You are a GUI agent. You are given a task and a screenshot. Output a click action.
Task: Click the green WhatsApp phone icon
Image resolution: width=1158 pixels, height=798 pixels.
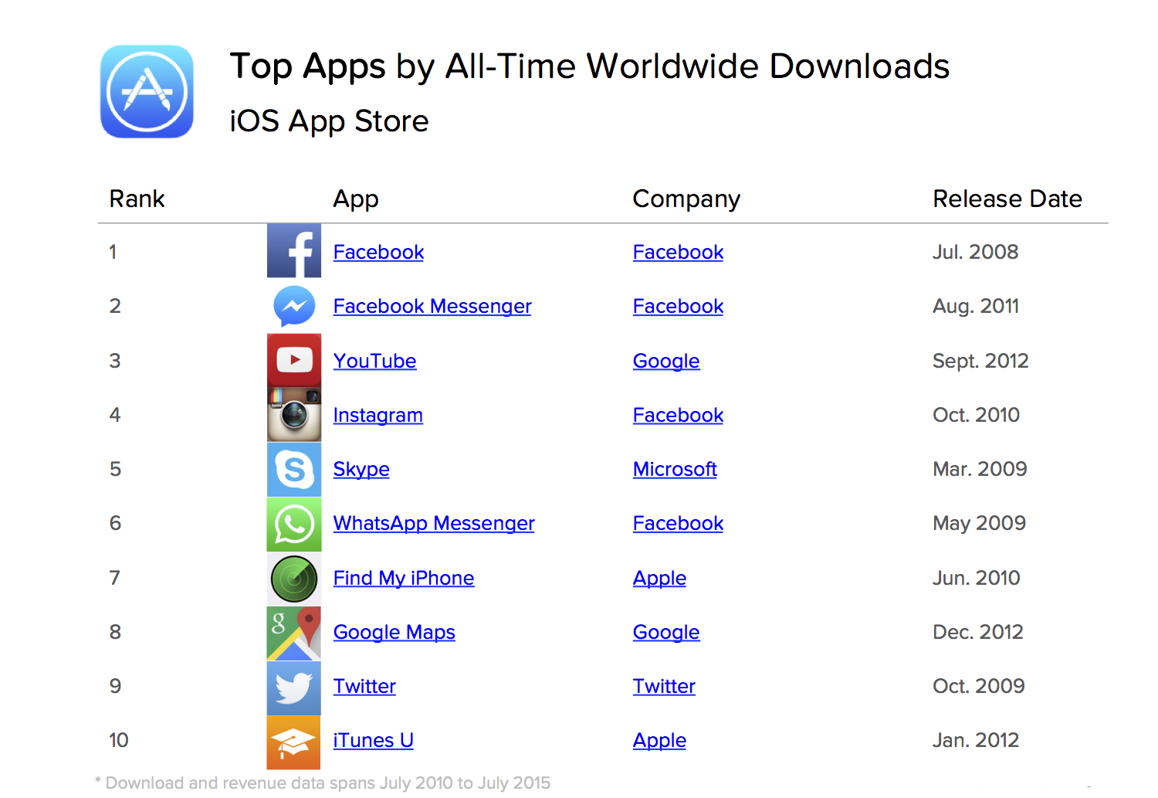click(x=294, y=524)
